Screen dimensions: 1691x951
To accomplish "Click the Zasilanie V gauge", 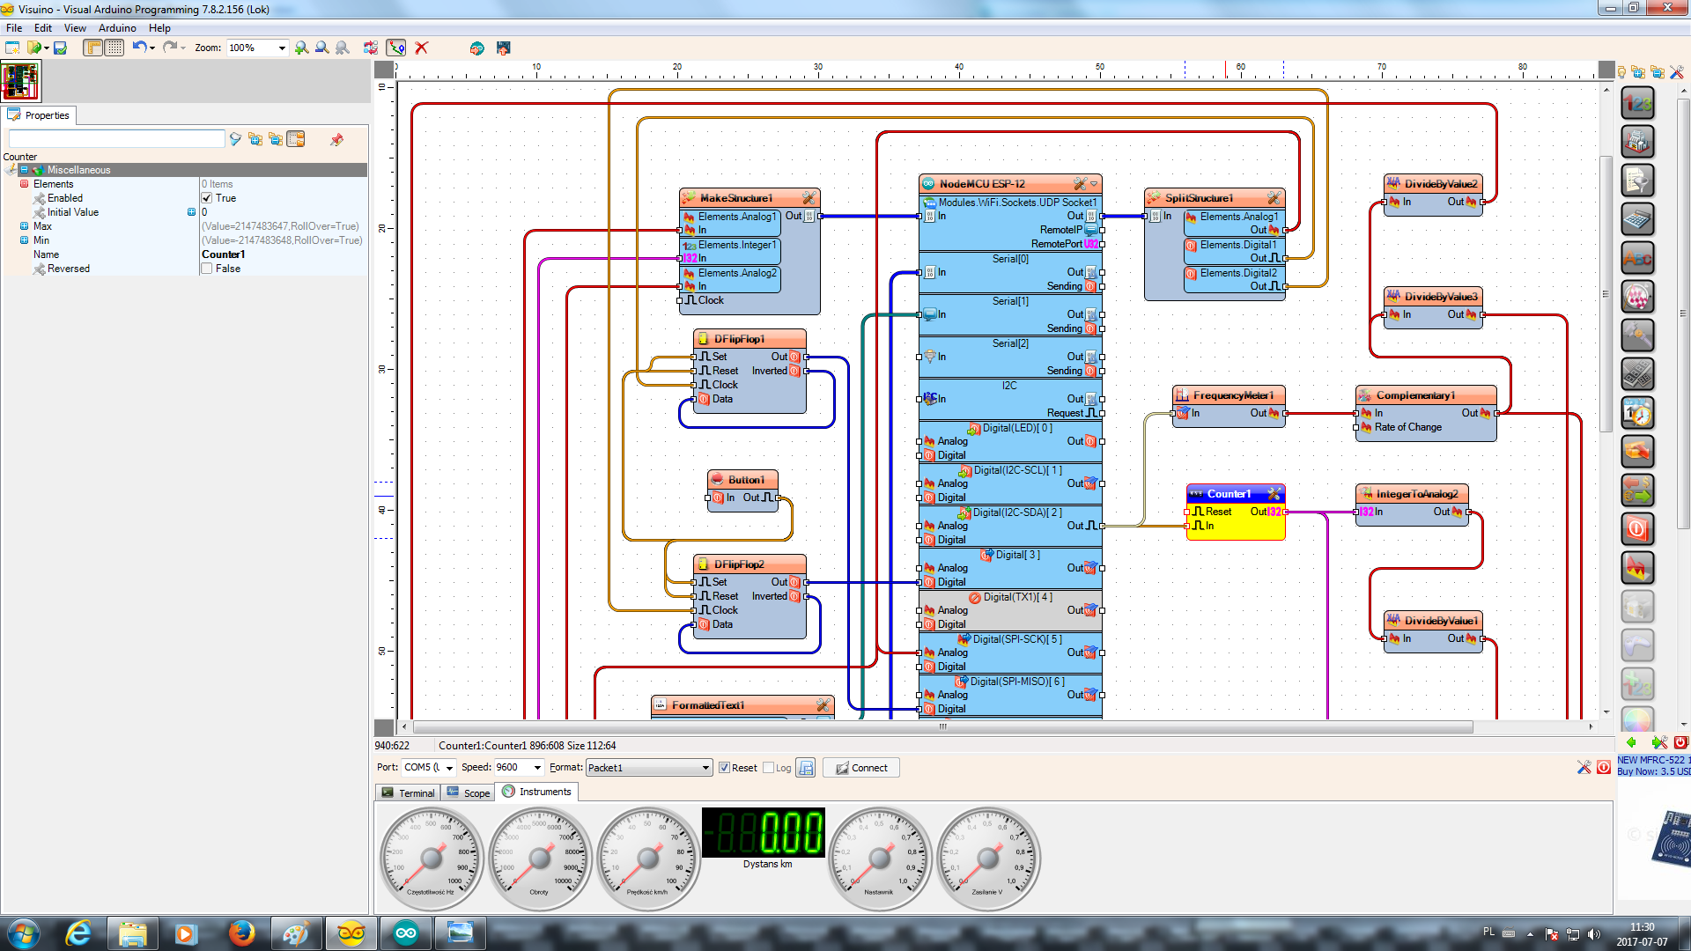I will (989, 858).
